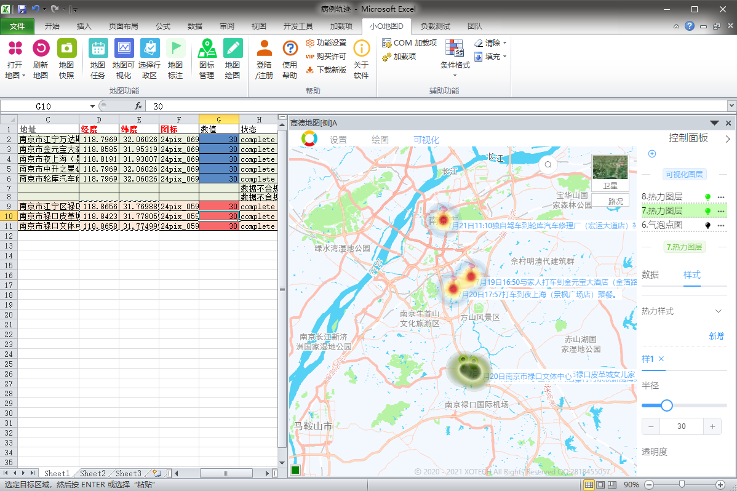Select the 地图标注 flag icon
This screenshot has height=491, width=737.
175,60
